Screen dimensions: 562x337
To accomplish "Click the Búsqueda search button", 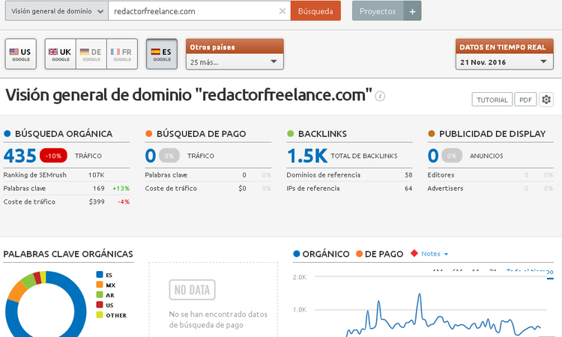I will tap(315, 11).
